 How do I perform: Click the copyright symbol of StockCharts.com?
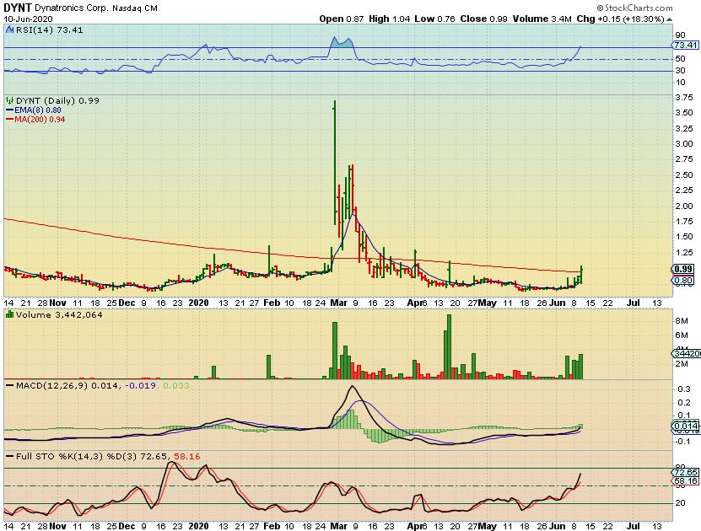(x=600, y=8)
